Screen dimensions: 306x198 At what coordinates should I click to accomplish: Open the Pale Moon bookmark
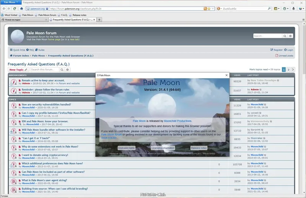tap(26, 15)
